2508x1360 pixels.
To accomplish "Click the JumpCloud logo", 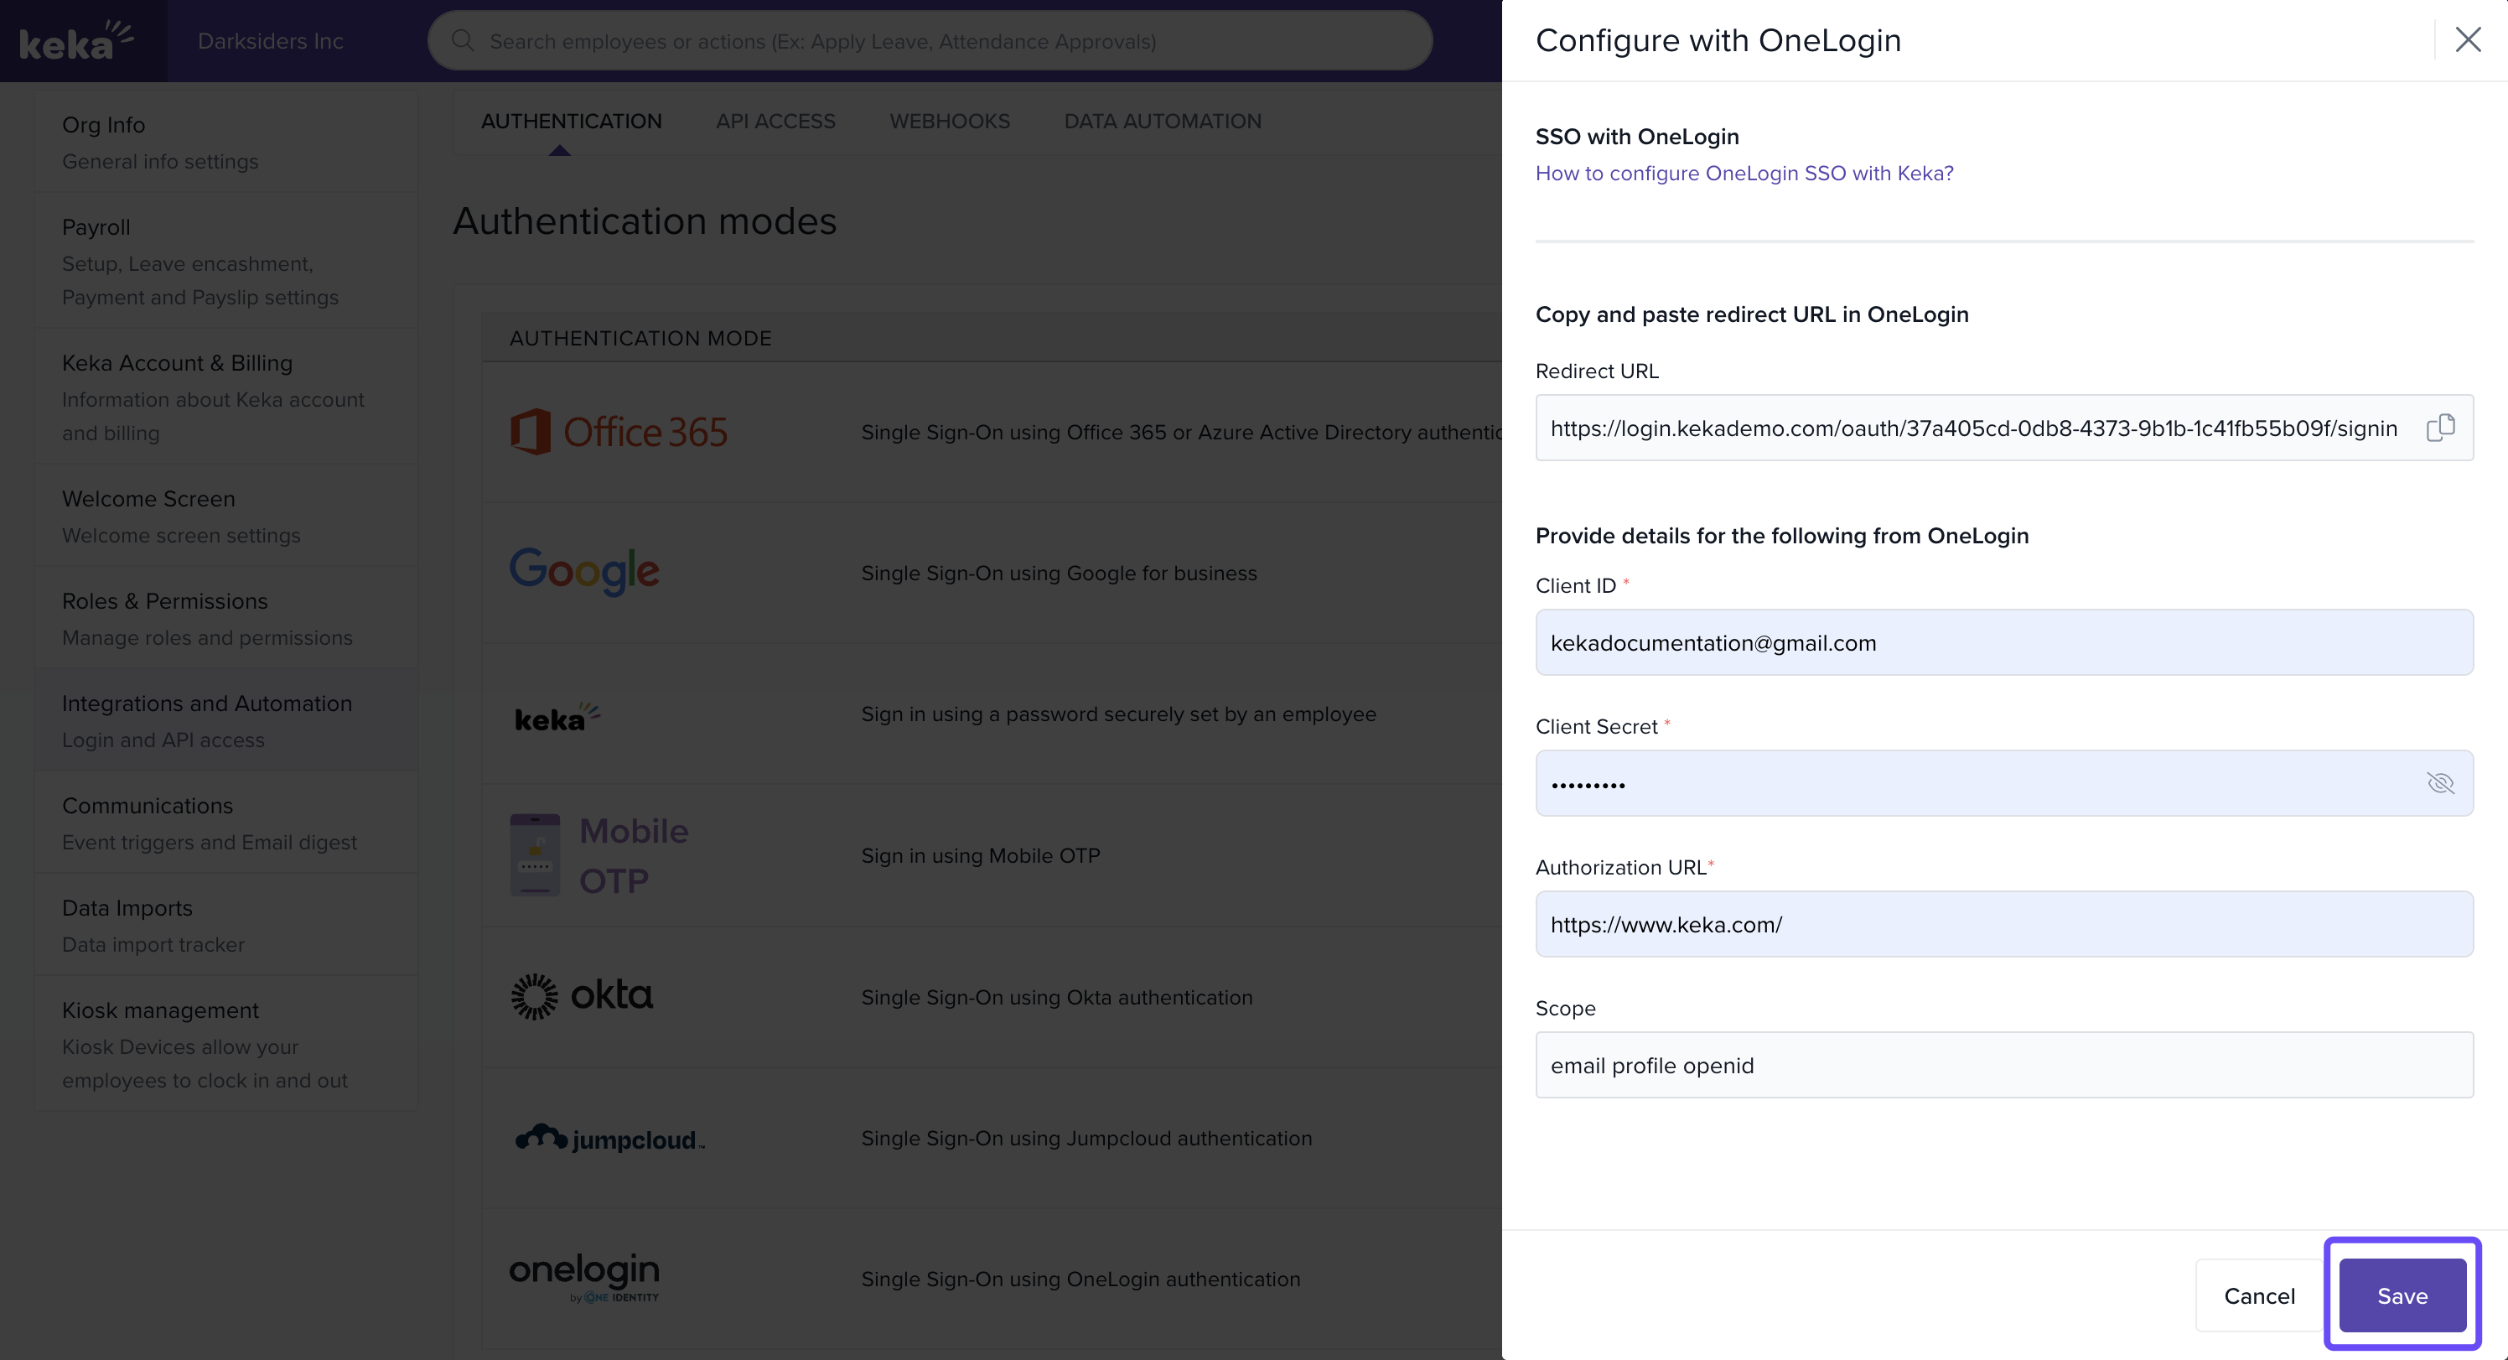I will coord(609,1138).
